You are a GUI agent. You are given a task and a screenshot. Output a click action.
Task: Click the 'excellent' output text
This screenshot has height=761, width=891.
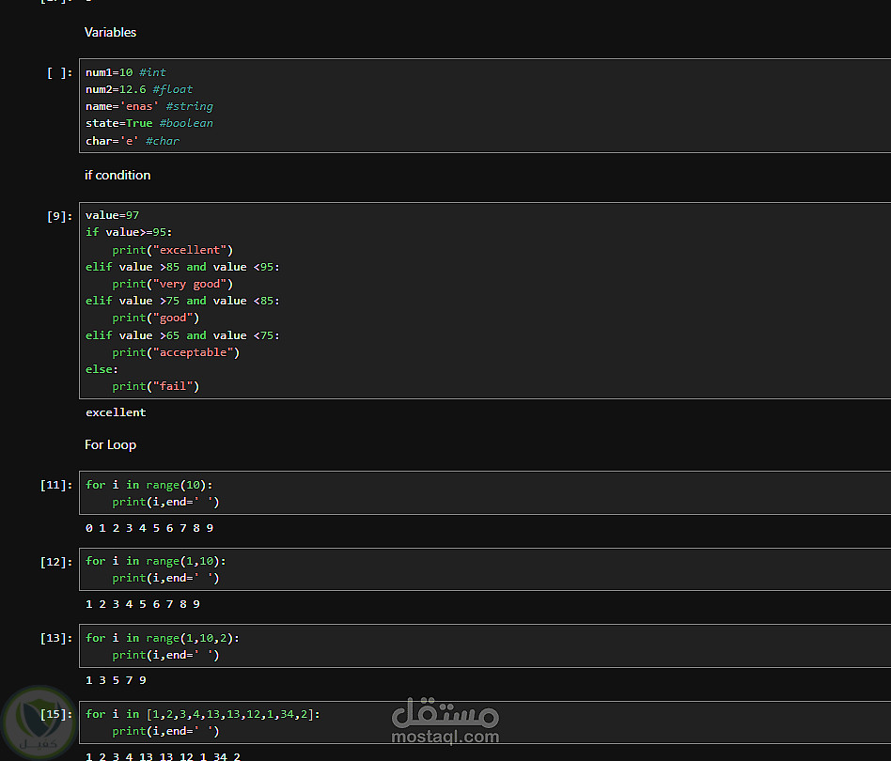[x=116, y=412]
